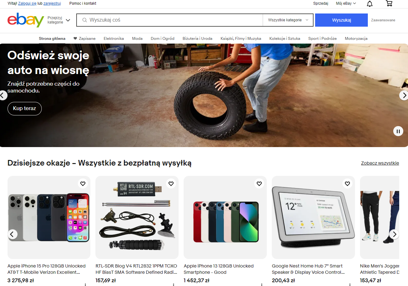Image resolution: width=408 pixels, height=286 pixels.
Task: Open Apple iPhone 13 128GB listing title
Action: pos(219,269)
